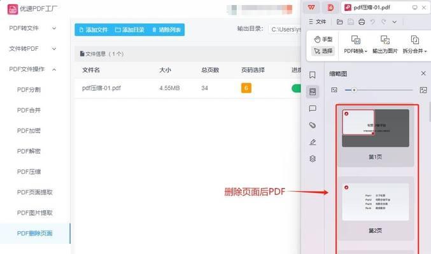Select the 手型 hand tool
Image resolution: width=431 pixels, height=254 pixels.
pos(323,39)
